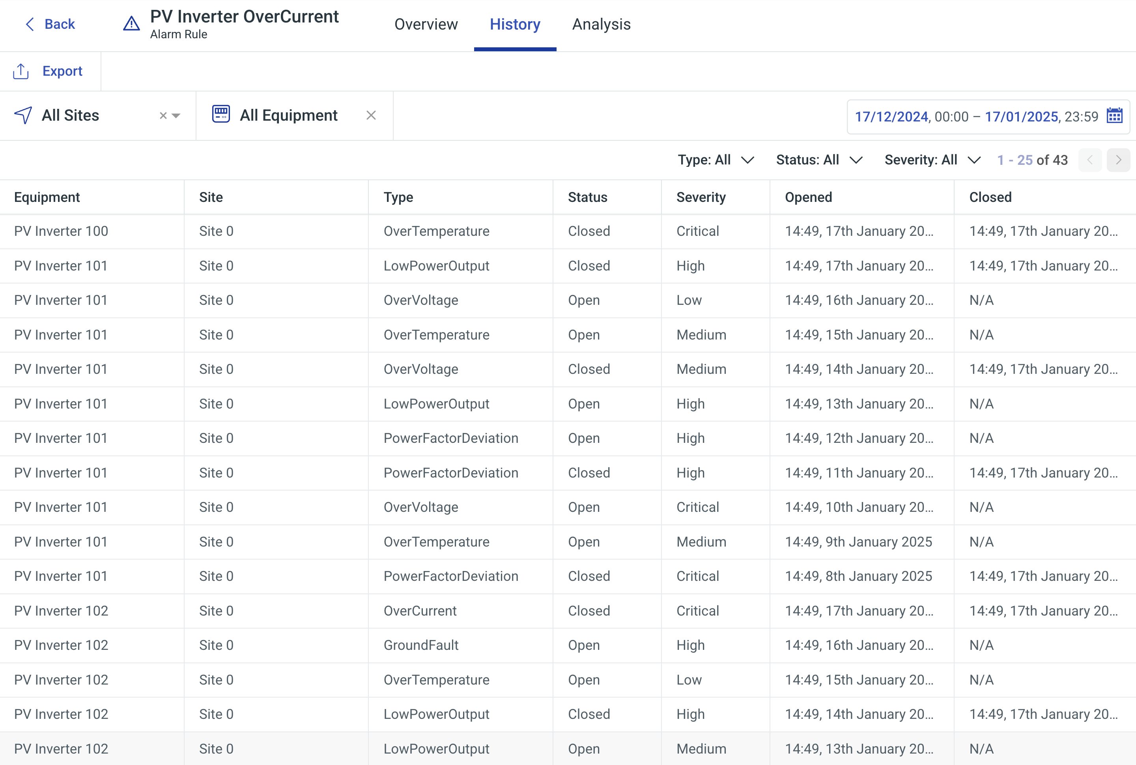The image size is (1136, 765).
Task: Sort by the Site column header
Action: coord(211,197)
